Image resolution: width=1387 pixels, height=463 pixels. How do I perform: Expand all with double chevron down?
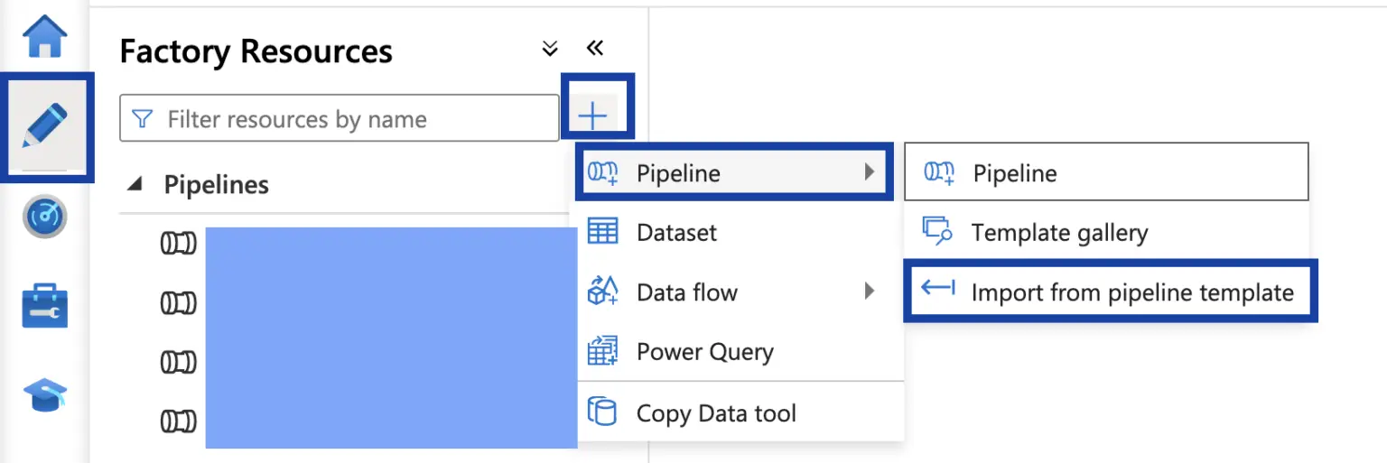coord(549,49)
